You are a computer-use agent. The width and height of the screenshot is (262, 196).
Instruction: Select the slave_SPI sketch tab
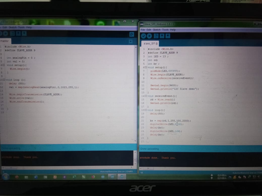[x=150, y=43]
